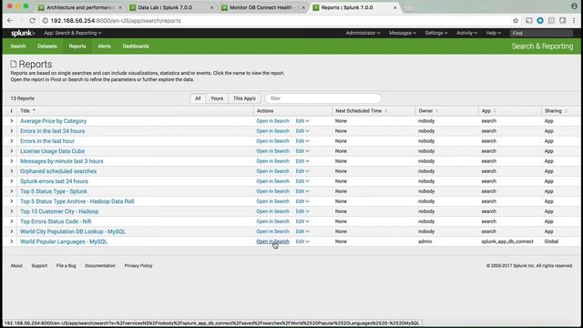Click splunk_app_db_connect app cell
The height and width of the screenshot is (328, 583).
click(x=507, y=241)
